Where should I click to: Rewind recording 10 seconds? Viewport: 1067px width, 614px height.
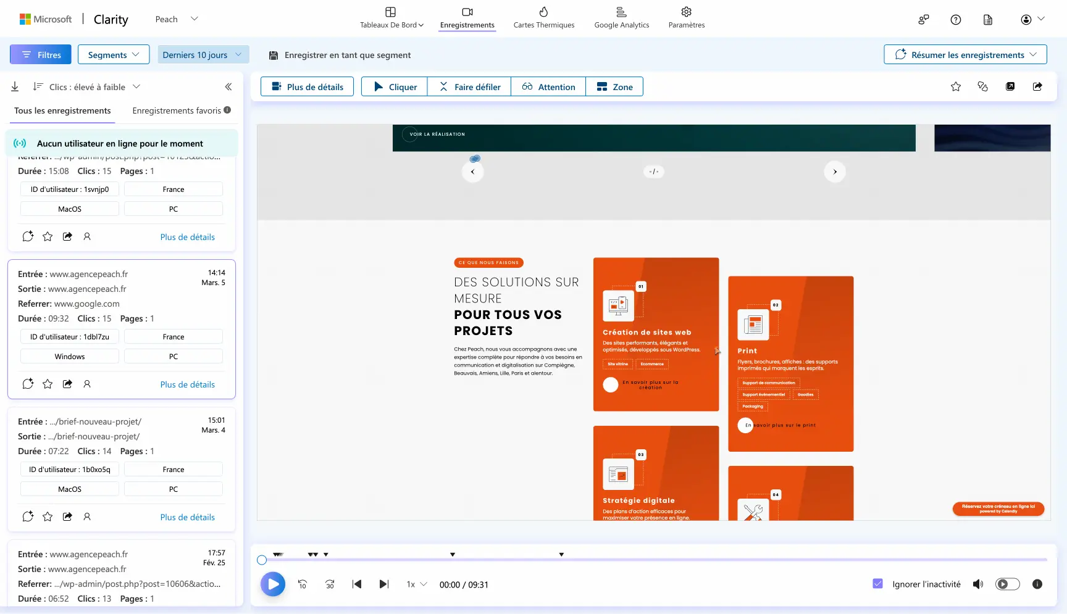pyautogui.click(x=303, y=584)
